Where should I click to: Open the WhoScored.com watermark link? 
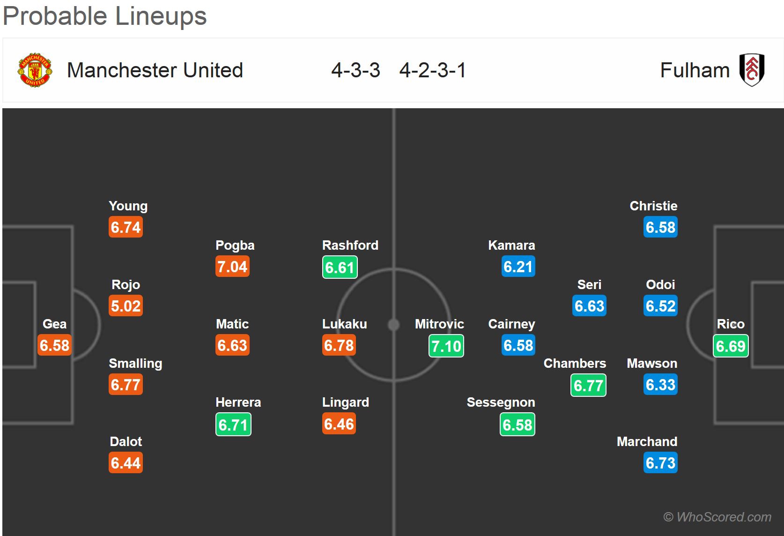pos(717,517)
